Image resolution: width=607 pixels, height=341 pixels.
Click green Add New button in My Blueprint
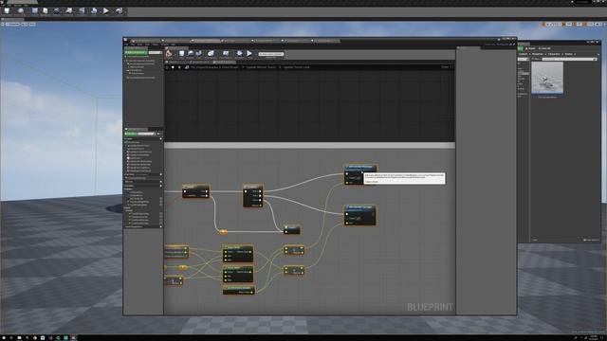(131, 134)
